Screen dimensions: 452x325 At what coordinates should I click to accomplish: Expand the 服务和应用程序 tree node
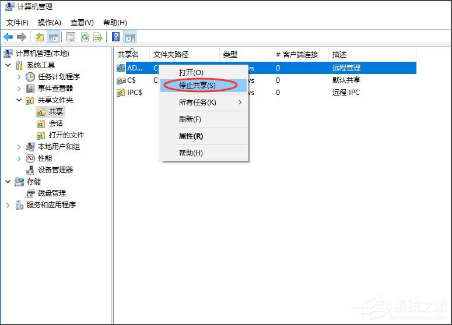pos(8,205)
